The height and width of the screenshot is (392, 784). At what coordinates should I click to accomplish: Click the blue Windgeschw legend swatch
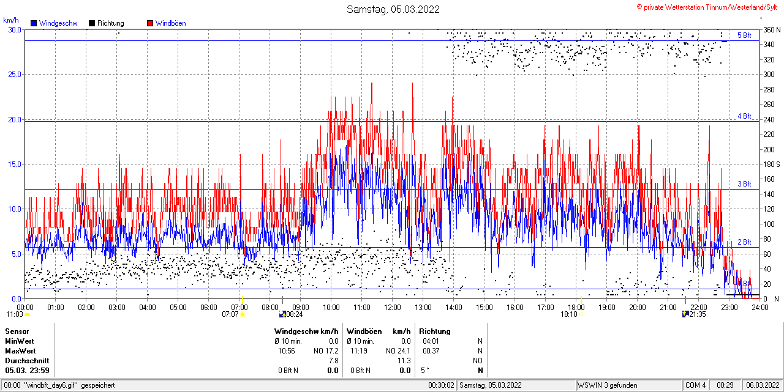coord(34,23)
